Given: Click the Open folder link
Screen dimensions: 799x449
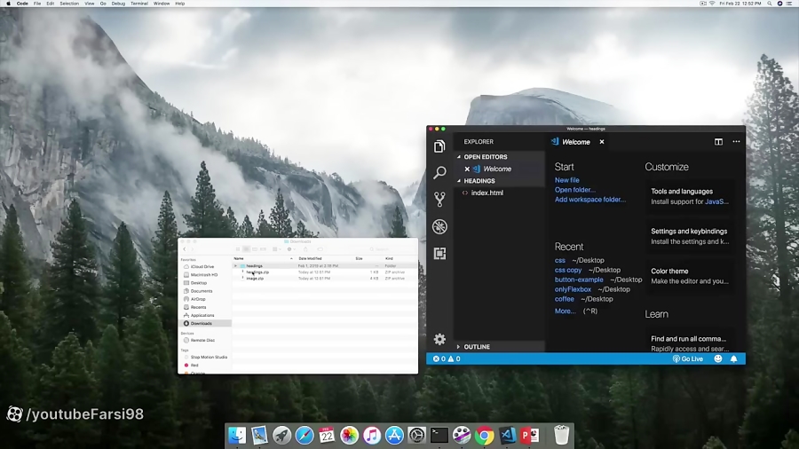Looking at the screenshot, I should pyautogui.click(x=575, y=190).
